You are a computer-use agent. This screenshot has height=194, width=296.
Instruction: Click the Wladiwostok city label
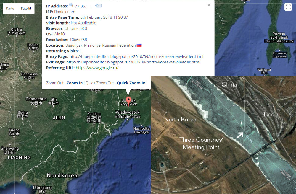point(128,114)
